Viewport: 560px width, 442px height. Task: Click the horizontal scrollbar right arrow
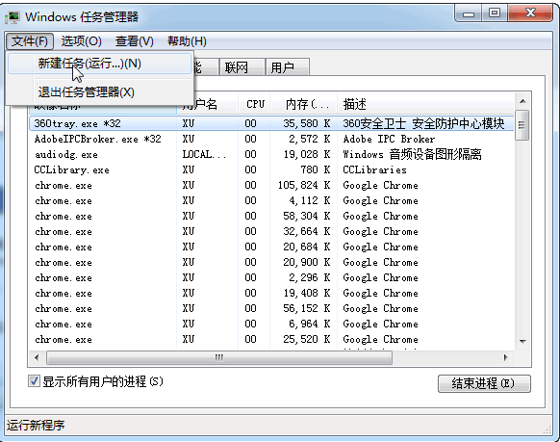point(505,357)
